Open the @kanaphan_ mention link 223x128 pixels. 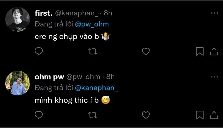(x=96, y=88)
